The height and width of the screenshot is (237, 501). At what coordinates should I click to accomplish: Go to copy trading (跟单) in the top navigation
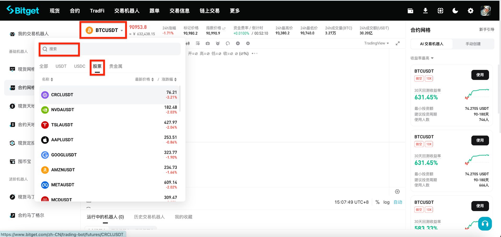(x=154, y=11)
